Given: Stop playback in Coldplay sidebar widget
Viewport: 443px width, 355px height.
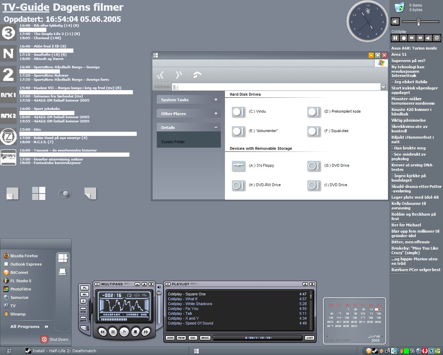Looking at the screenshot, I should (x=404, y=38).
